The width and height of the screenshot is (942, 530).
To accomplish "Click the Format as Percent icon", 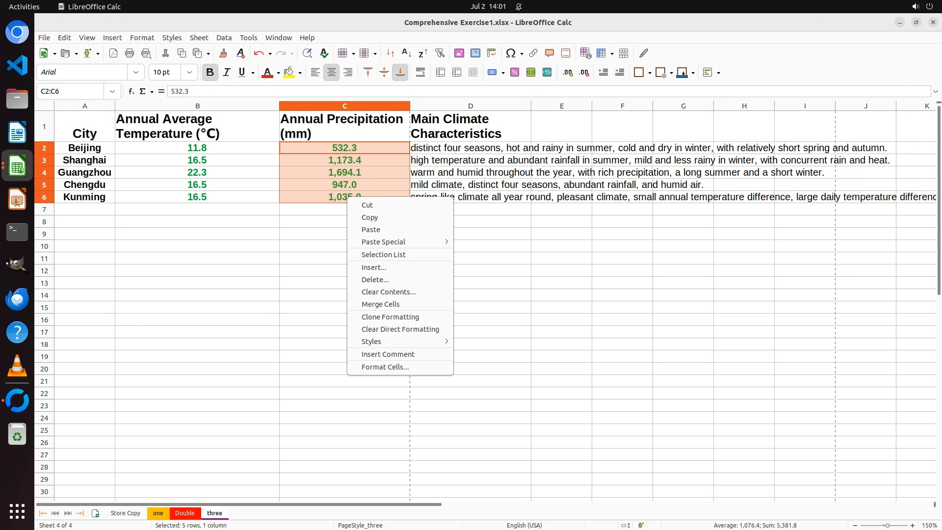I will pyautogui.click(x=515, y=72).
